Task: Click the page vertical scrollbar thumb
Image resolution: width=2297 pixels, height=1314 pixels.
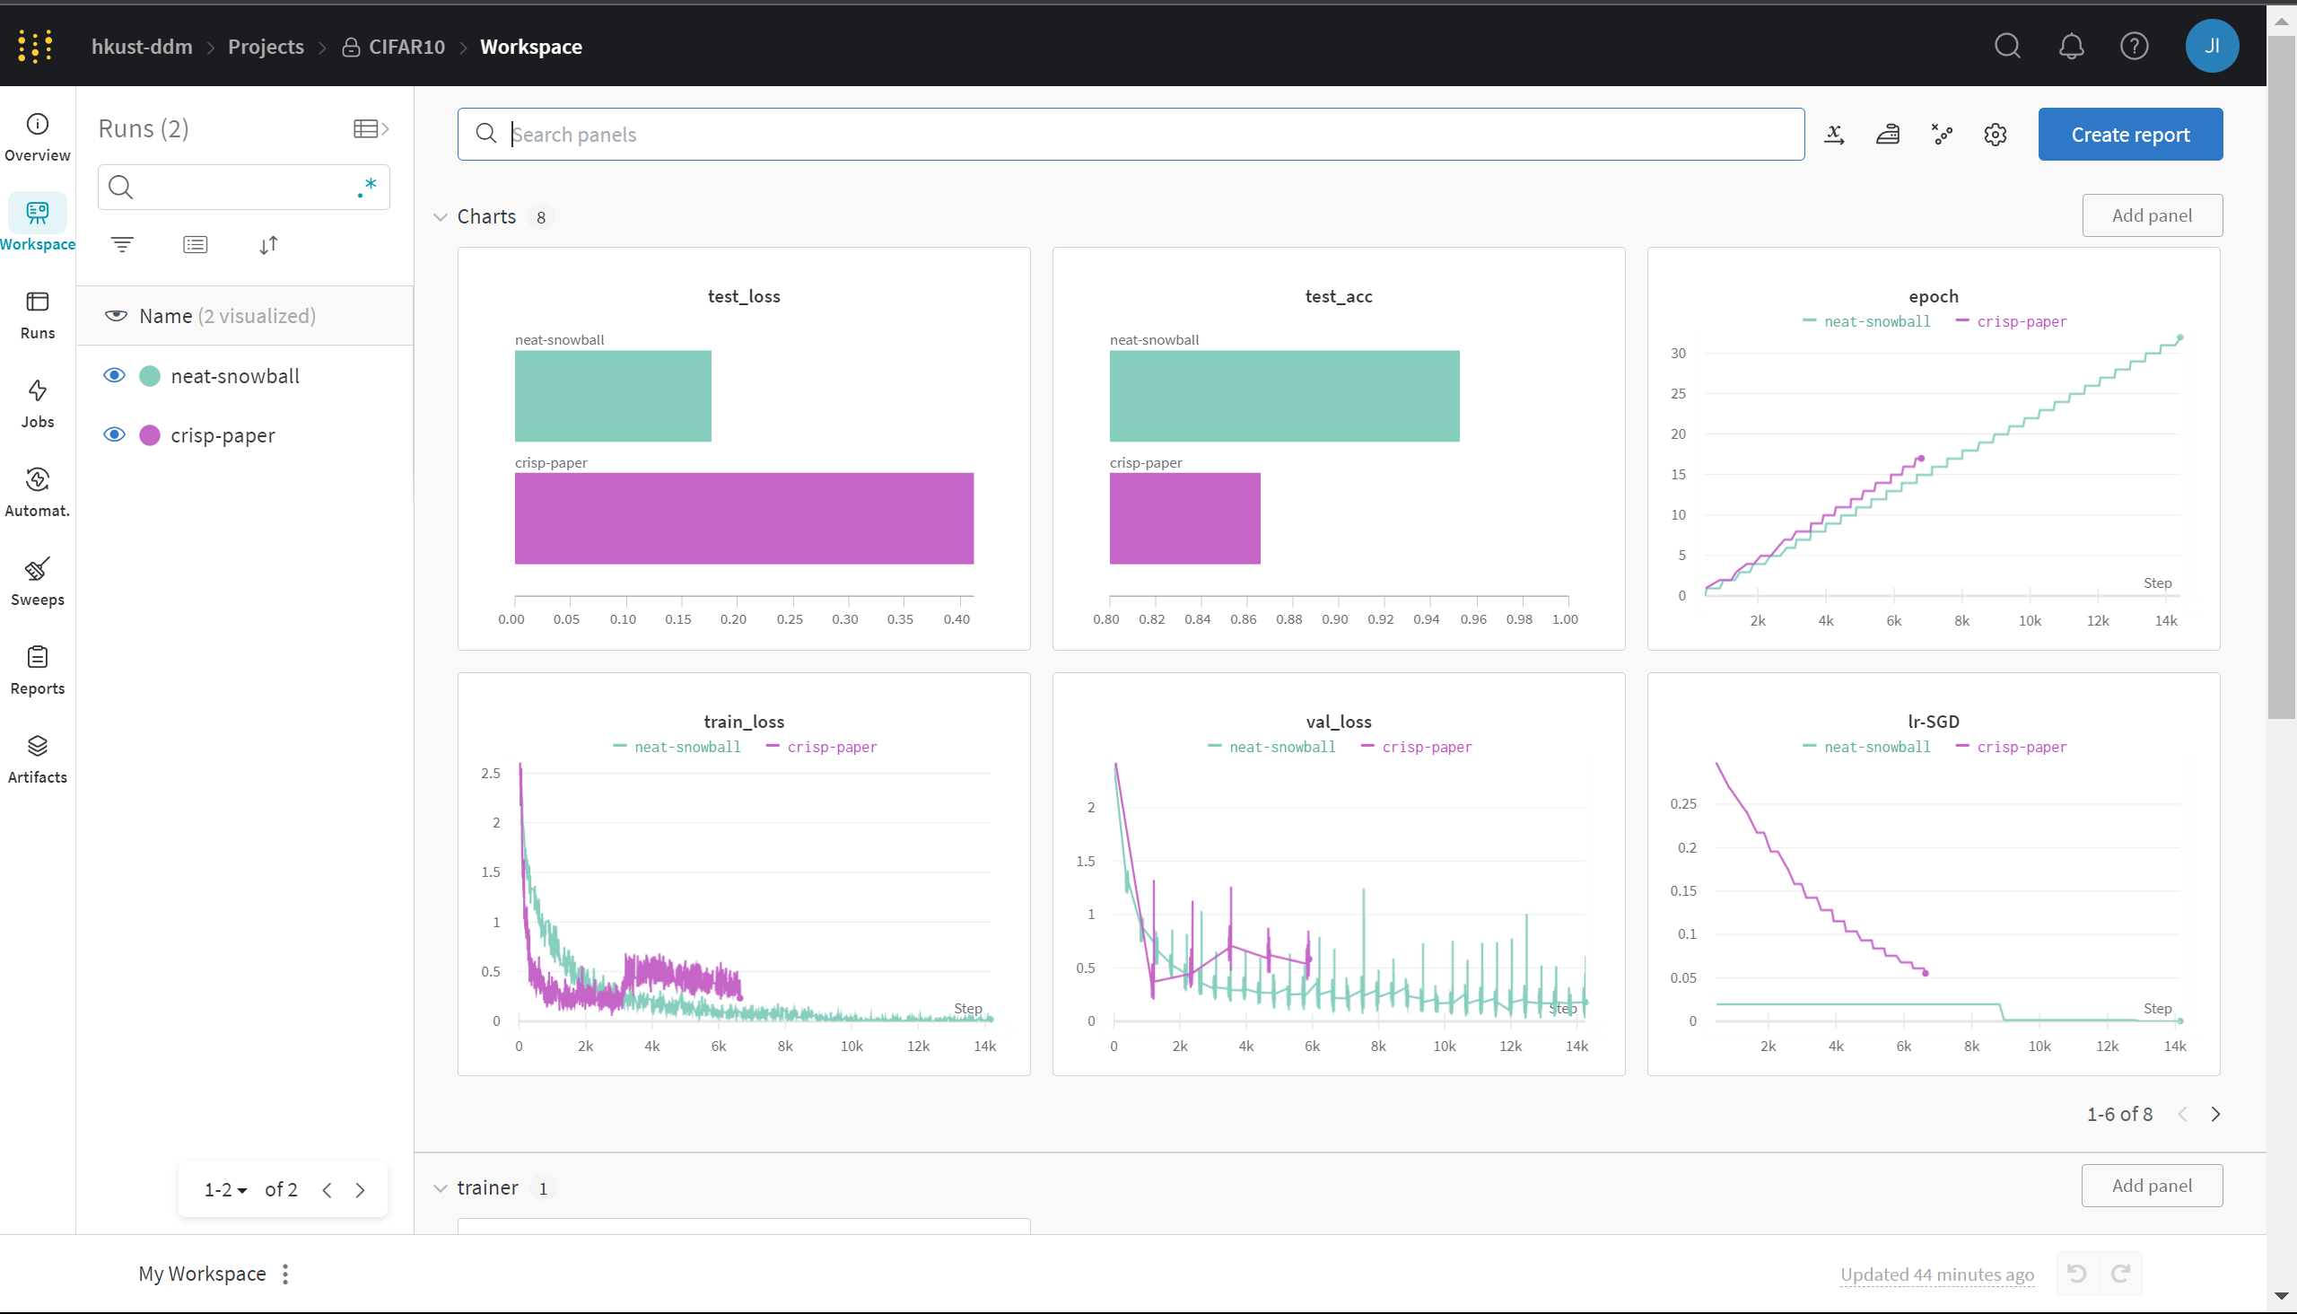Action: click(x=2281, y=376)
